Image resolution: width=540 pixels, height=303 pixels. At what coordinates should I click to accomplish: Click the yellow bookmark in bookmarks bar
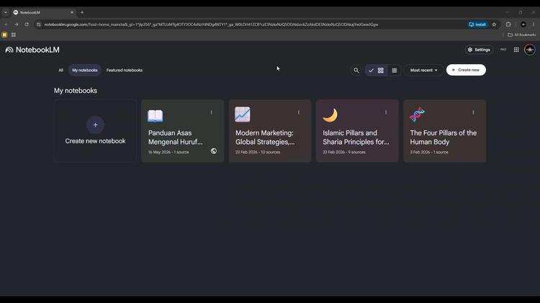4,35
